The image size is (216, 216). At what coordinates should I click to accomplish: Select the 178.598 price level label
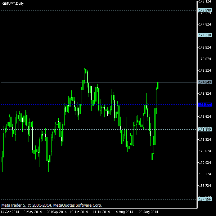[205, 10]
